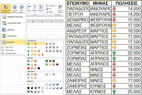Image resolution: width=142 pixels, height=95 pixels.
Task: Select the Icon Sets menu entry
Action: tap(13, 42)
